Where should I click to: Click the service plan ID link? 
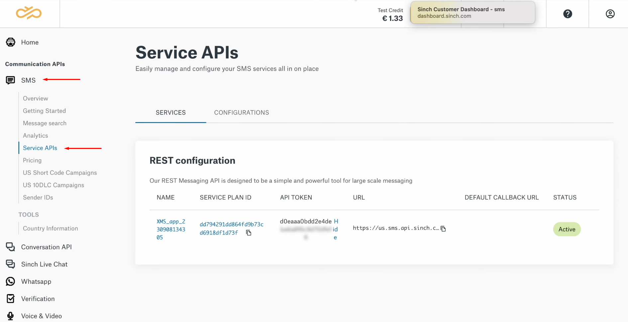[231, 228]
